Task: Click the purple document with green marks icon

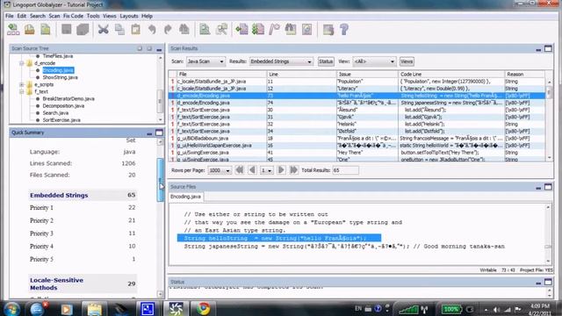Action: click(x=258, y=29)
